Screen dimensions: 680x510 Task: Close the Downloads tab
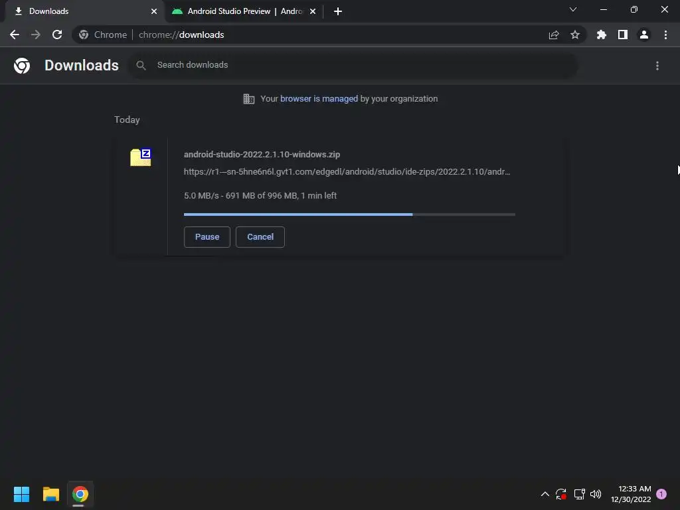tap(154, 11)
